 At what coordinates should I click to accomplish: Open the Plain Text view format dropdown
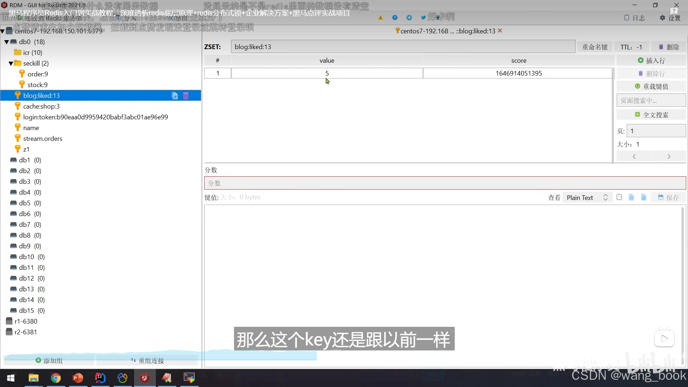pyautogui.click(x=587, y=197)
